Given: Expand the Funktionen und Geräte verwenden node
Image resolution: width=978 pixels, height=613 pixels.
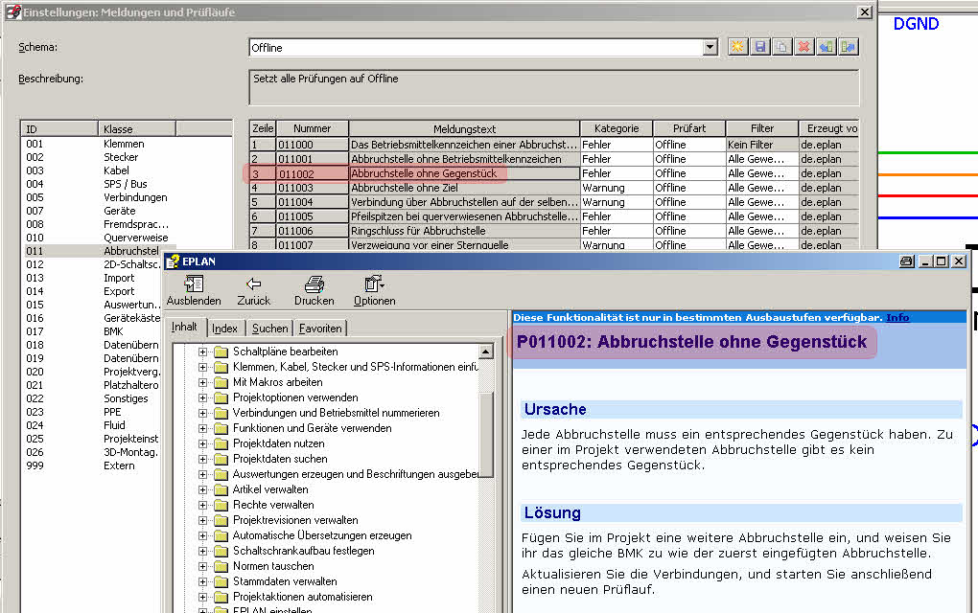Looking at the screenshot, I should (202, 428).
